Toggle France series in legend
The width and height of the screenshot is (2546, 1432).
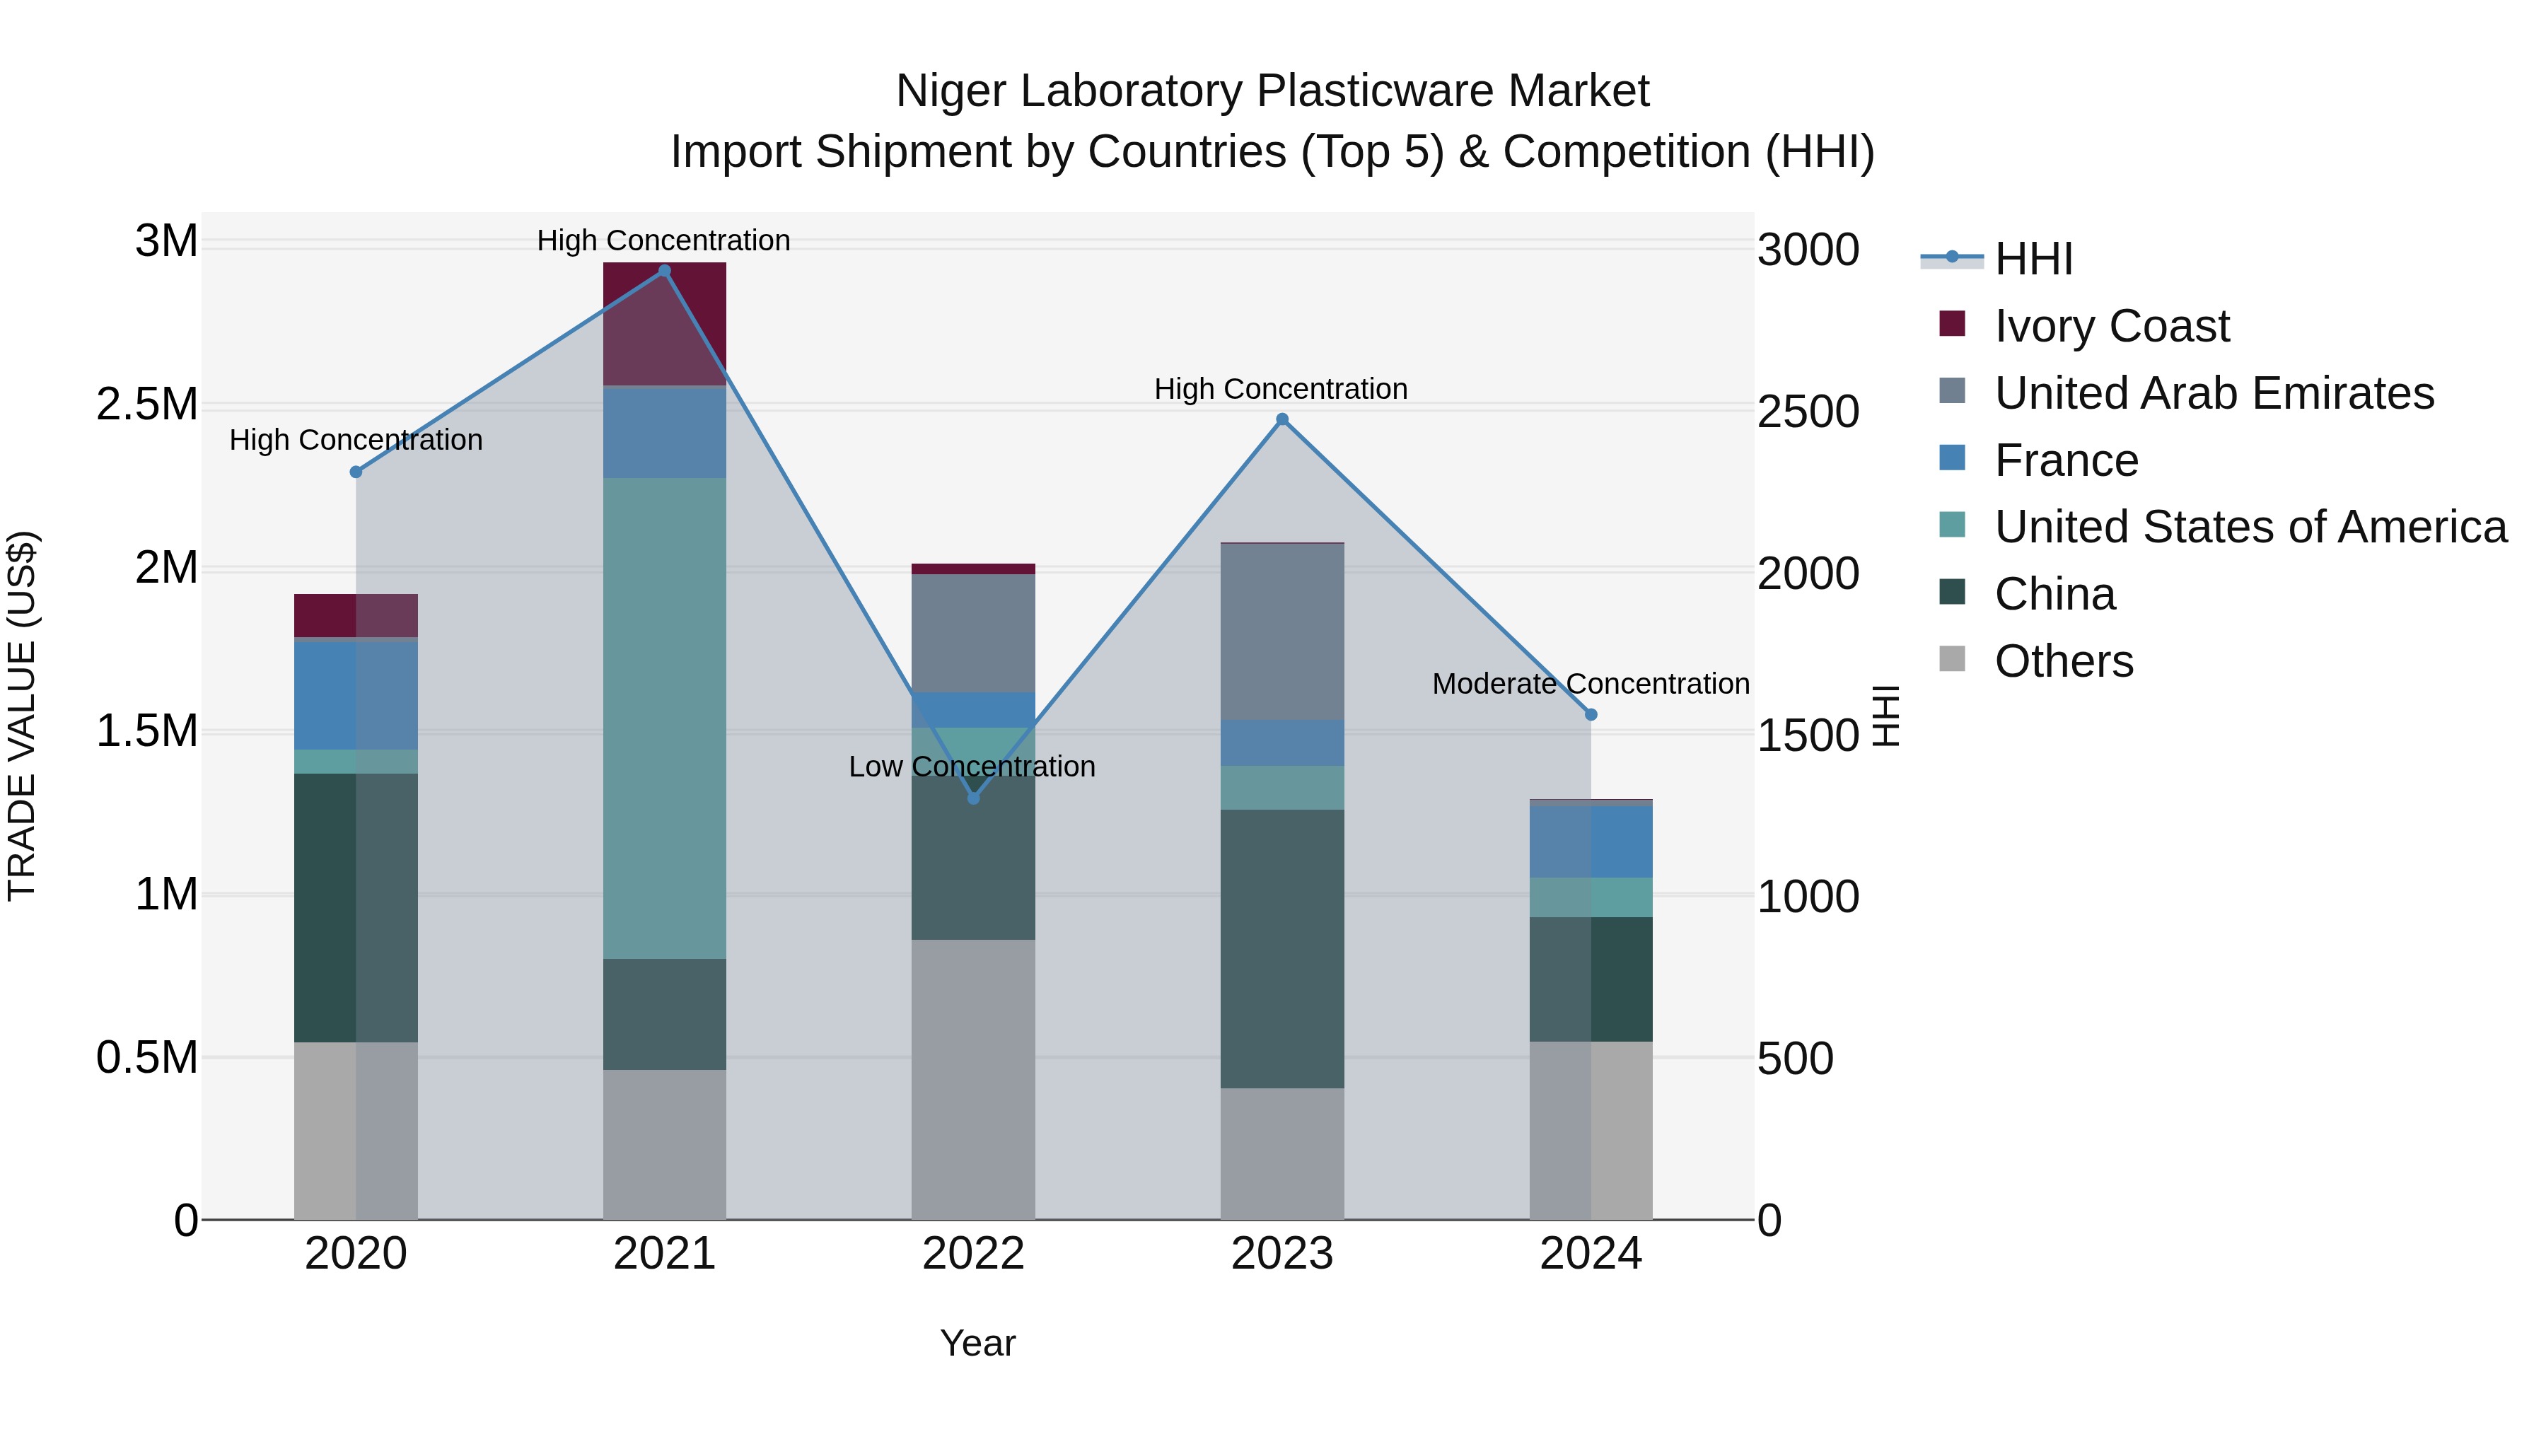tap(2039, 460)
